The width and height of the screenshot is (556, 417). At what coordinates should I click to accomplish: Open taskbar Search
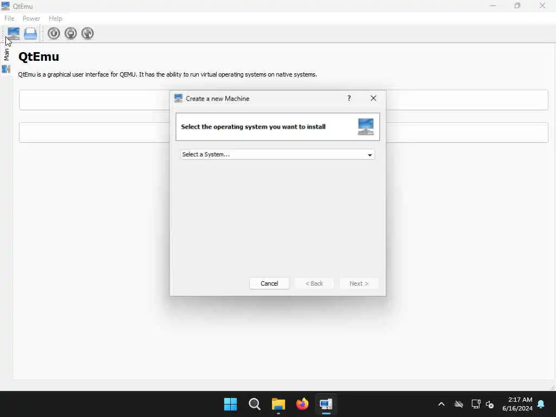(x=254, y=404)
